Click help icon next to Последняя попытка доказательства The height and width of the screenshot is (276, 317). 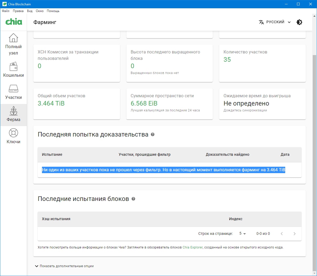153,134
